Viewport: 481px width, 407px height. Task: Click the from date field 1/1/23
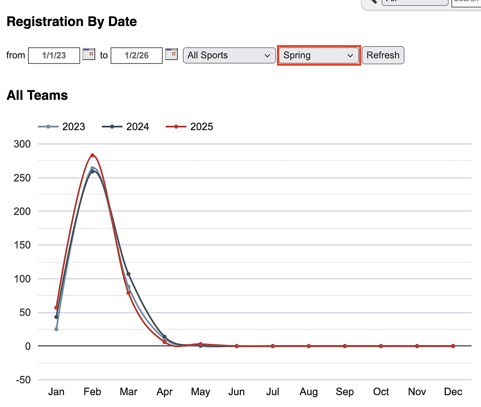coord(54,56)
